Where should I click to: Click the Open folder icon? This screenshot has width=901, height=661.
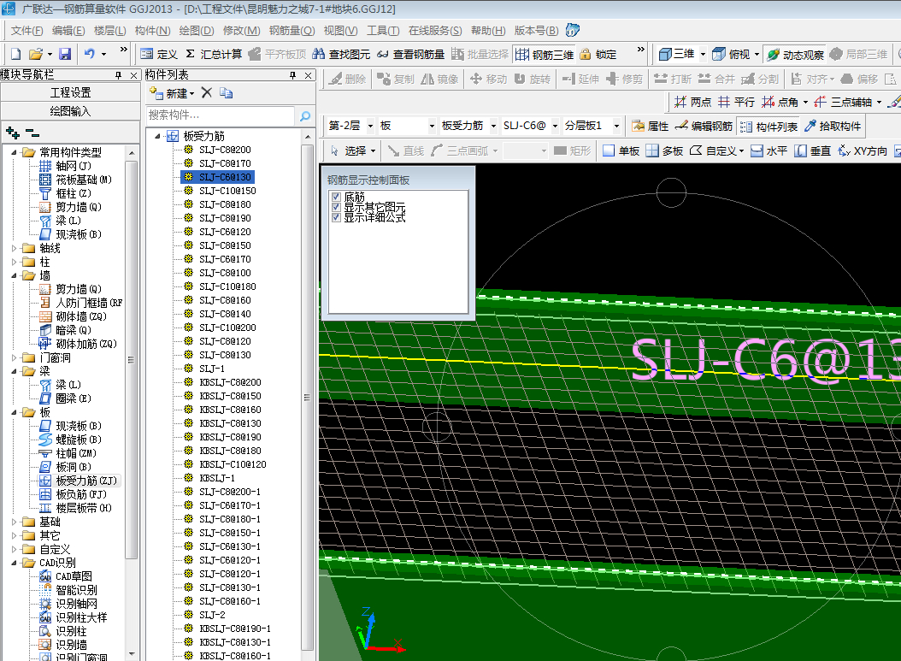[36, 54]
